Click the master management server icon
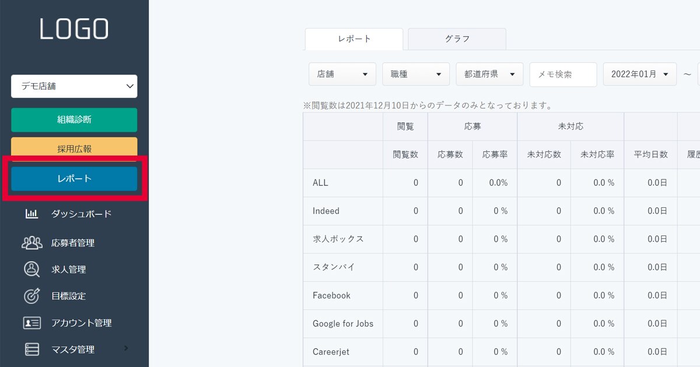This screenshot has height=367, width=700. (32, 350)
